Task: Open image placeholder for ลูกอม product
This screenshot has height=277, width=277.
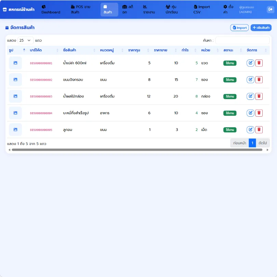Action: click(15, 130)
